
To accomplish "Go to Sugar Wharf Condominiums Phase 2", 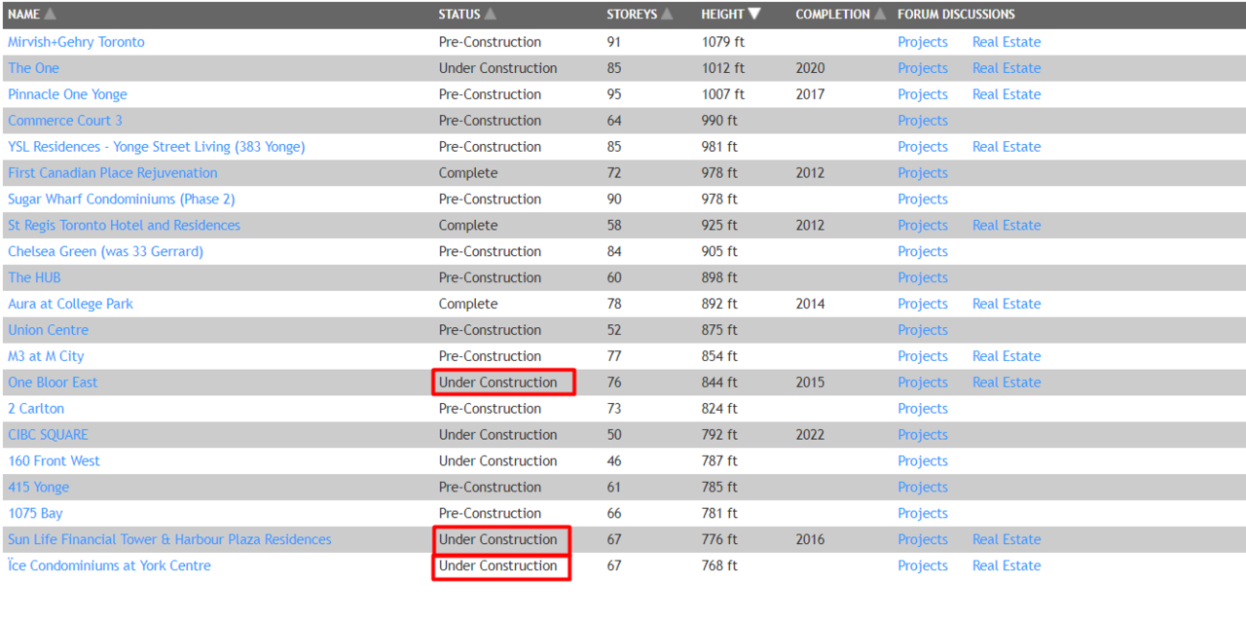I will [x=121, y=200].
